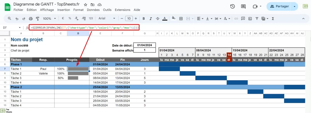Open the text color picker
Screen dimensions: 311x113
[x=164, y=18]
